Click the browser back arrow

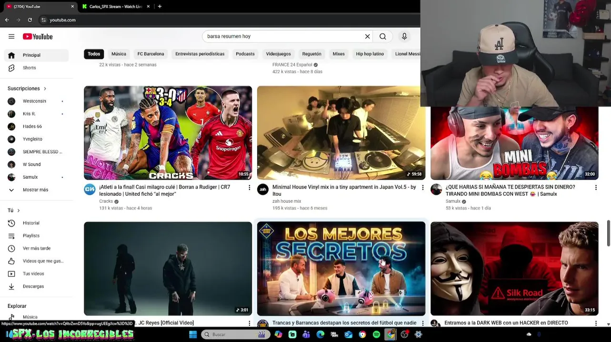coord(7,20)
